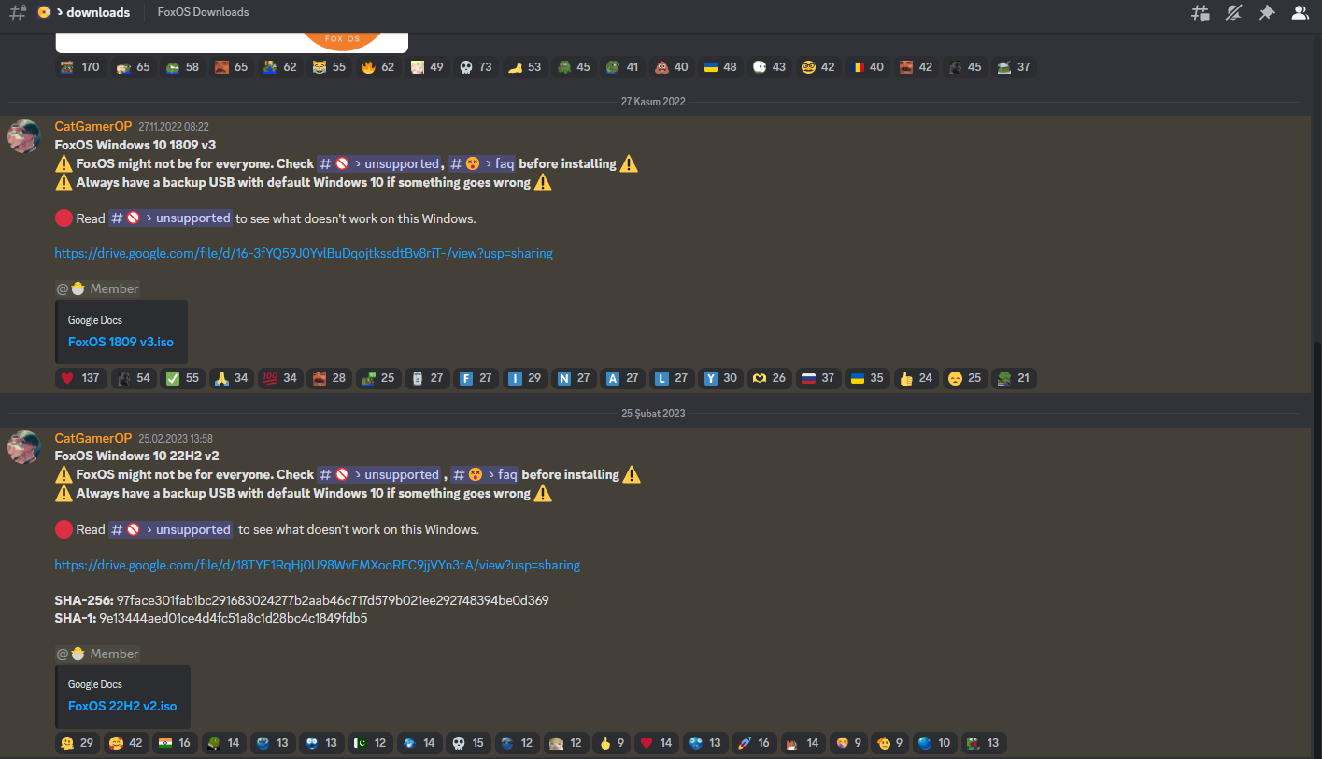The height and width of the screenshot is (759, 1322).
Task: Toggle channel notification mute bell
Action: [x=1233, y=13]
